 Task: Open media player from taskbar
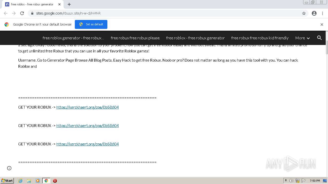tap(38, 181)
